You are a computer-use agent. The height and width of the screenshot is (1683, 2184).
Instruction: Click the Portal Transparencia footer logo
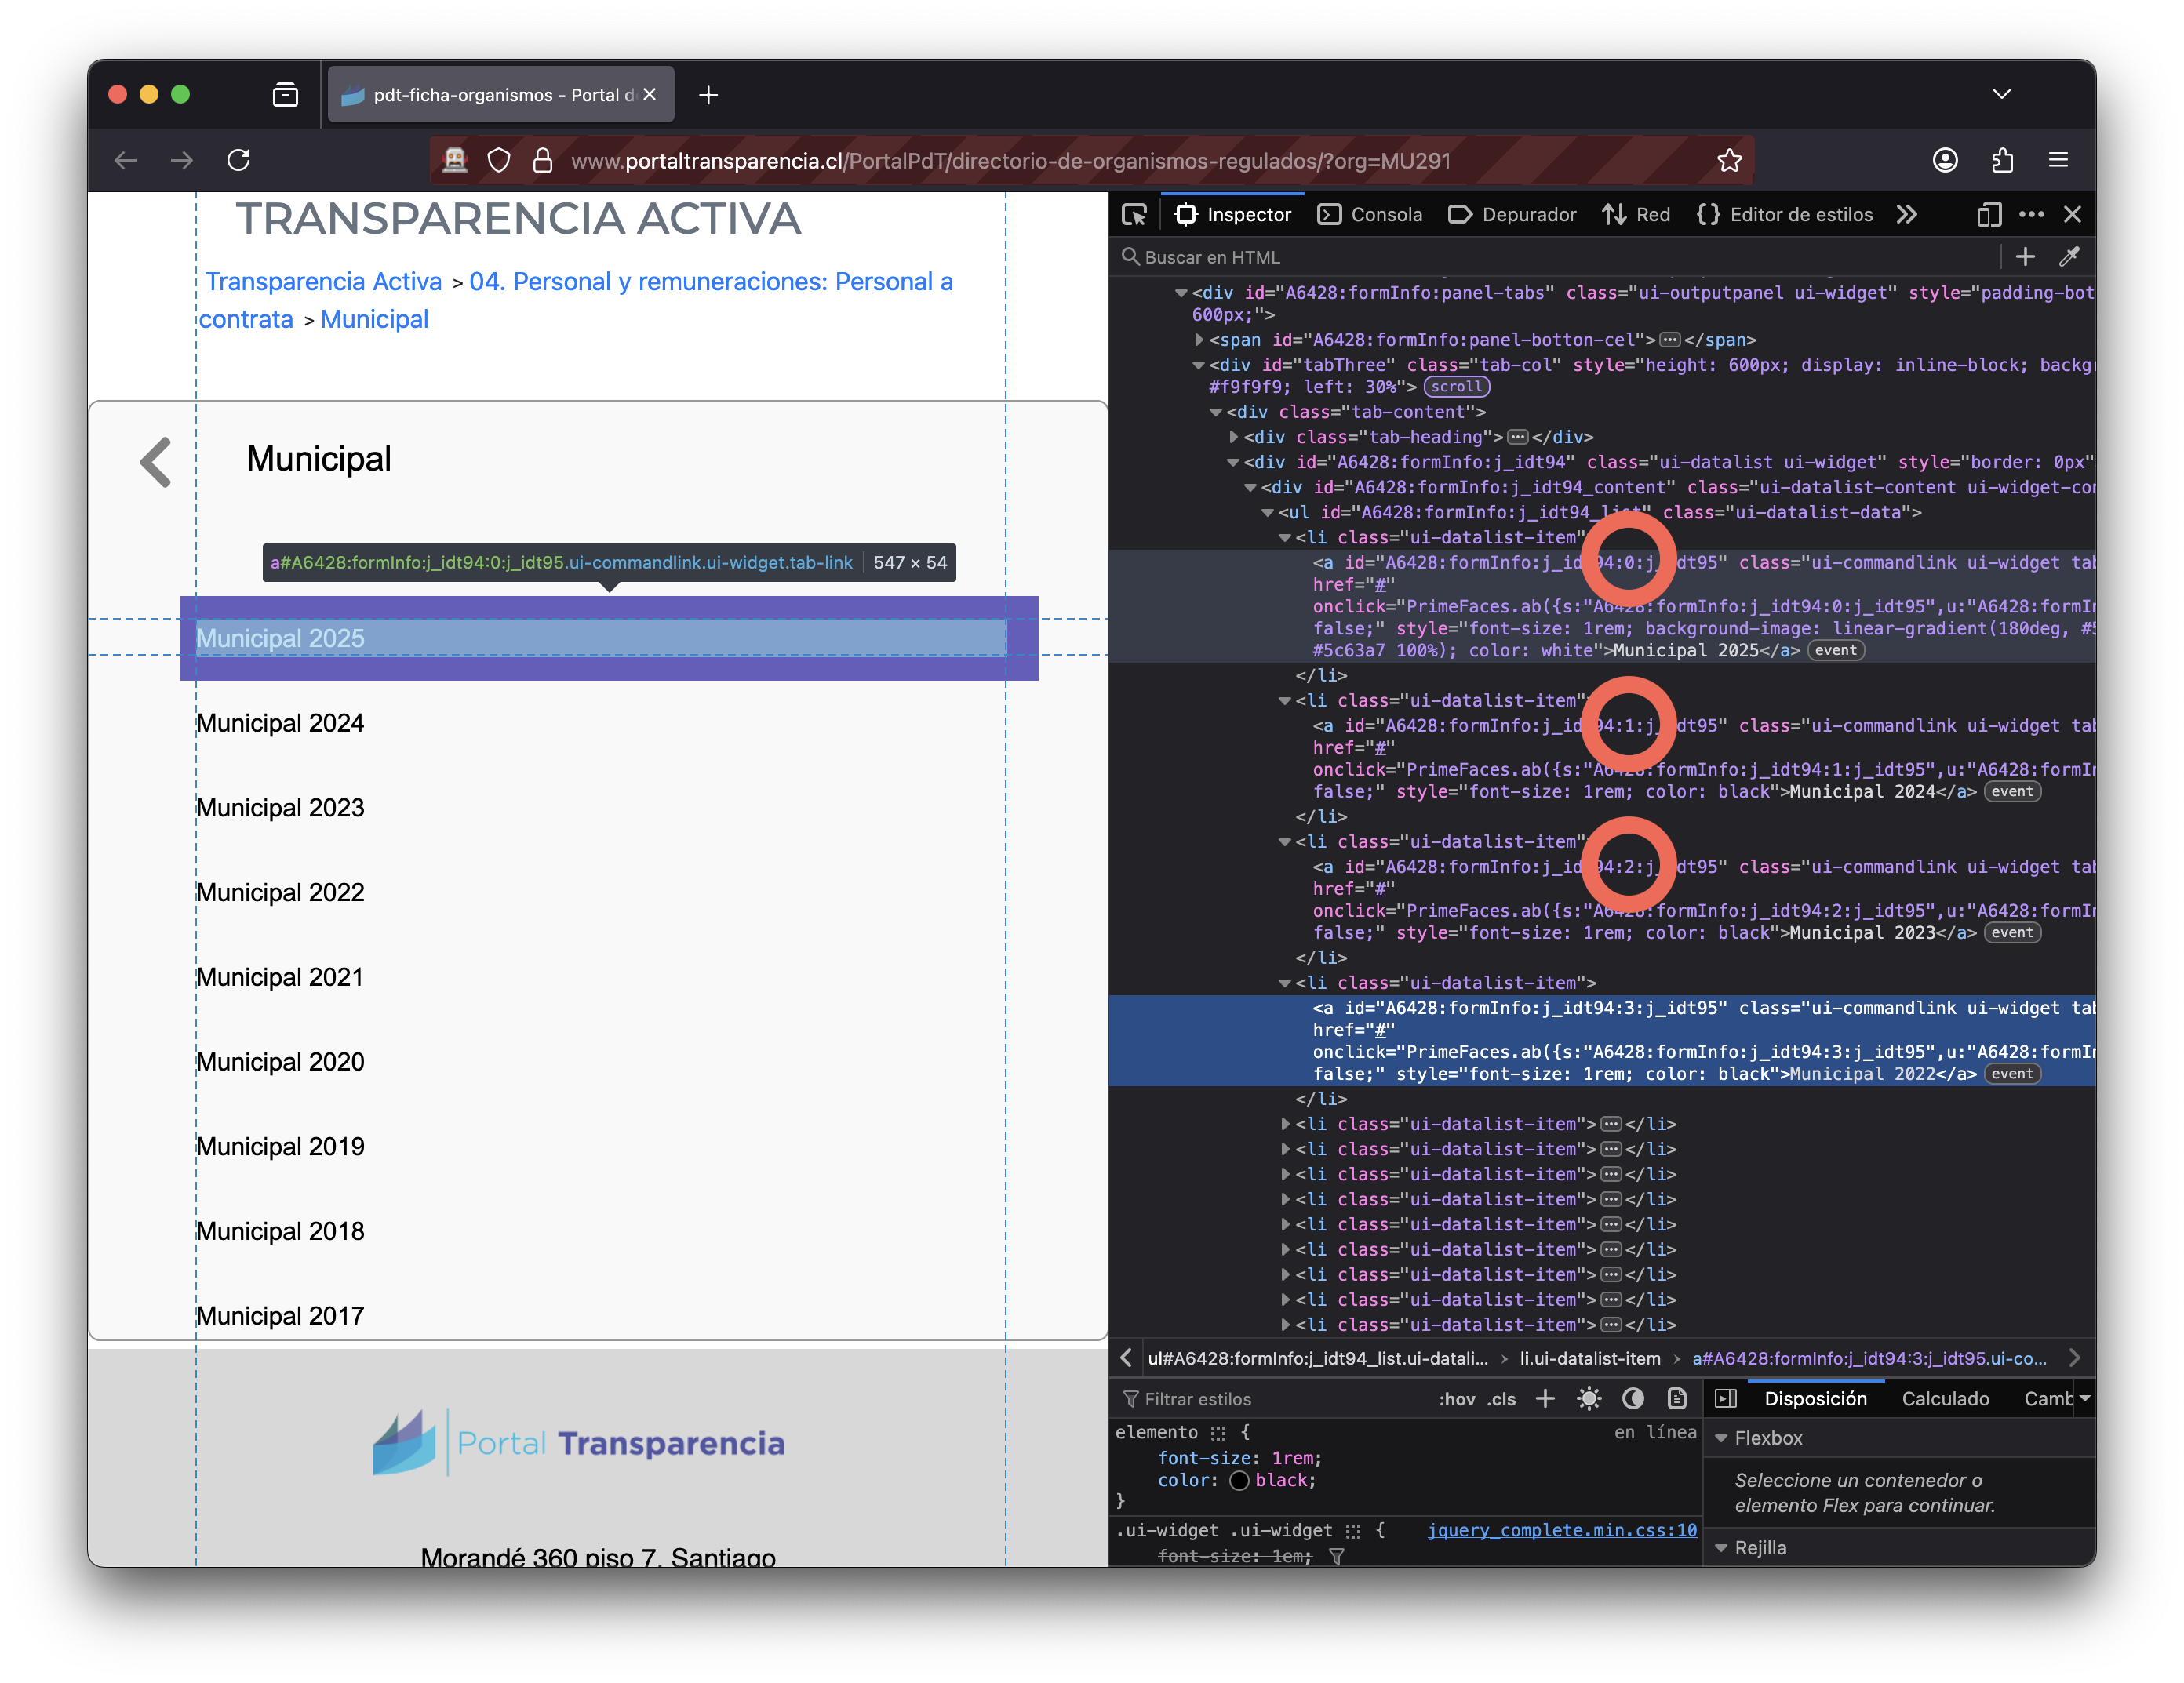pos(578,1442)
